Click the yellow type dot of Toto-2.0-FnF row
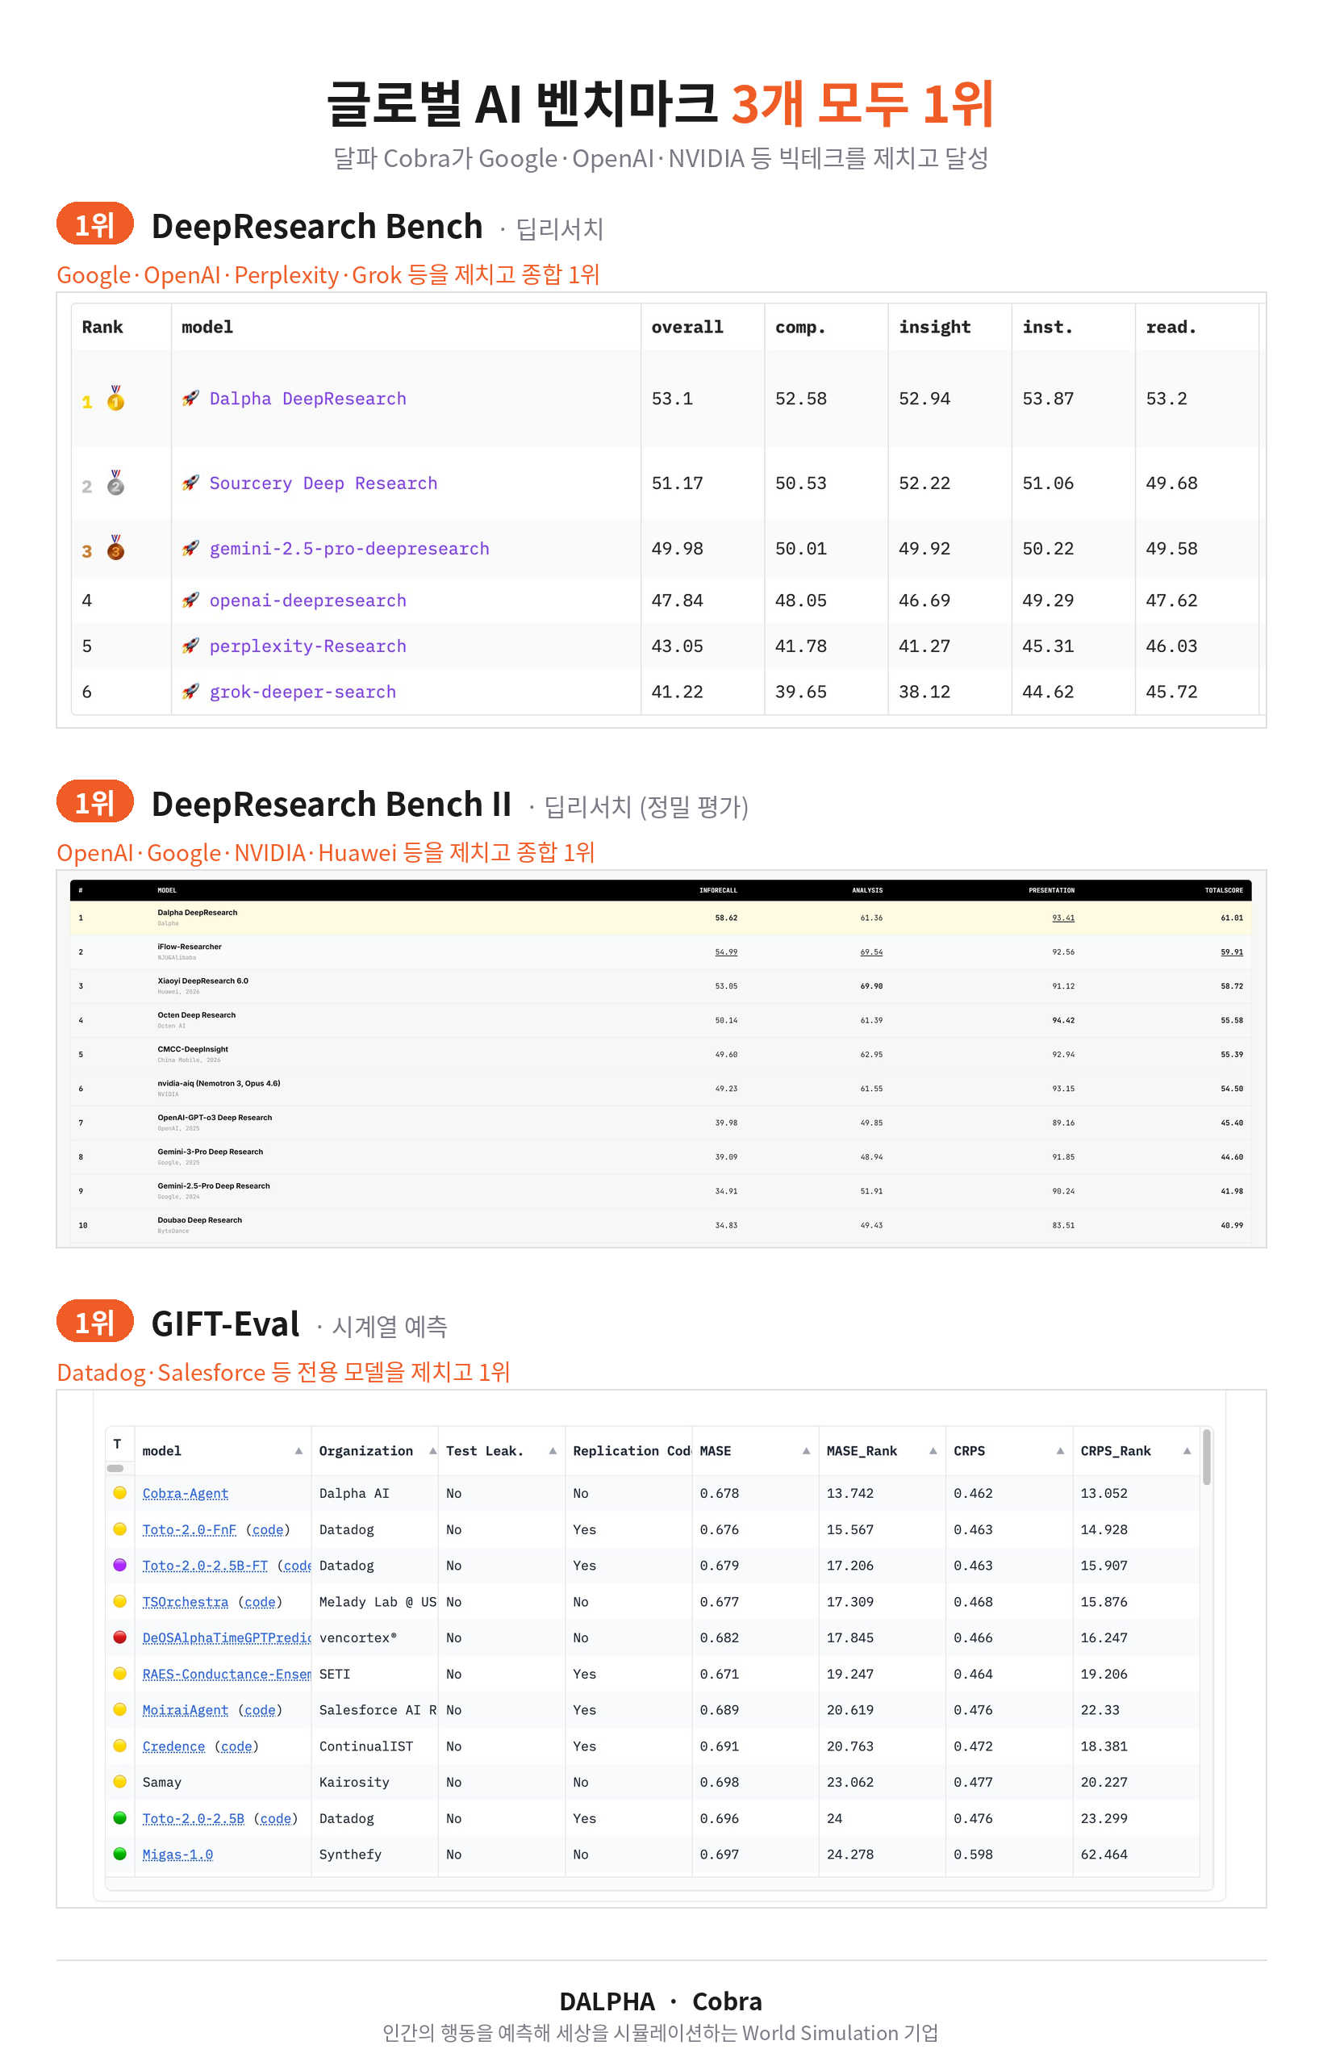This screenshot has width=1323, height=2066. click(x=120, y=1528)
